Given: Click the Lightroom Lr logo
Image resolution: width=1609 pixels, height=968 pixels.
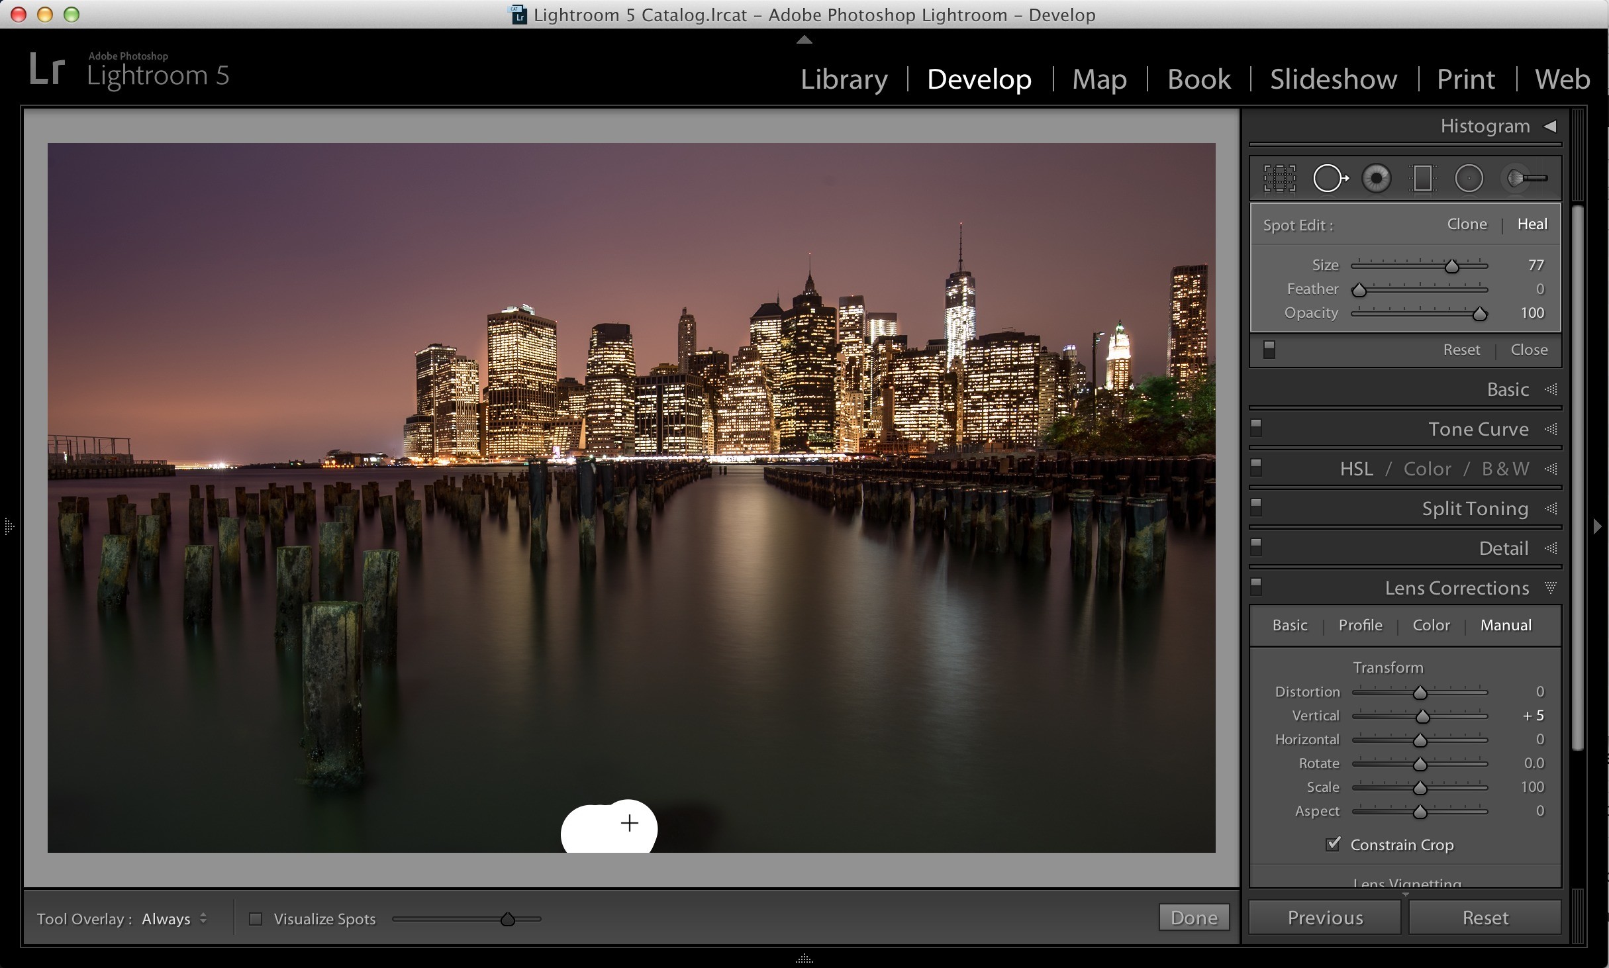Looking at the screenshot, I should point(47,70).
